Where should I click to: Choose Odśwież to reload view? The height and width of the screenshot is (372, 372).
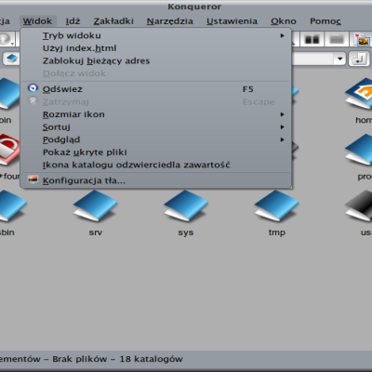click(x=156, y=89)
